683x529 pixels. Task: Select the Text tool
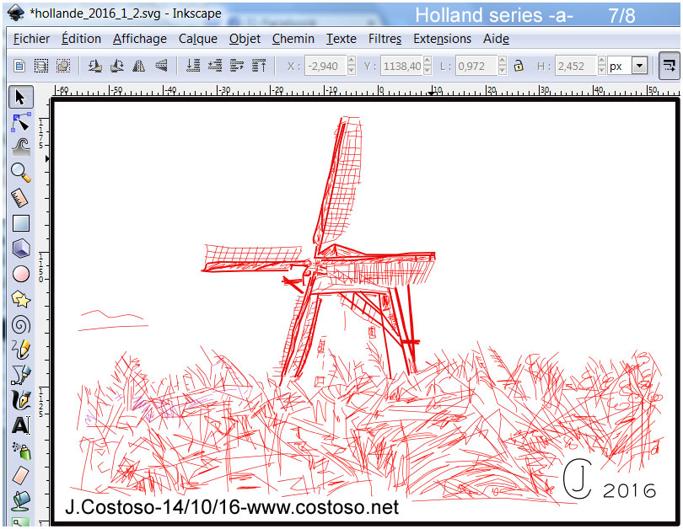point(20,425)
